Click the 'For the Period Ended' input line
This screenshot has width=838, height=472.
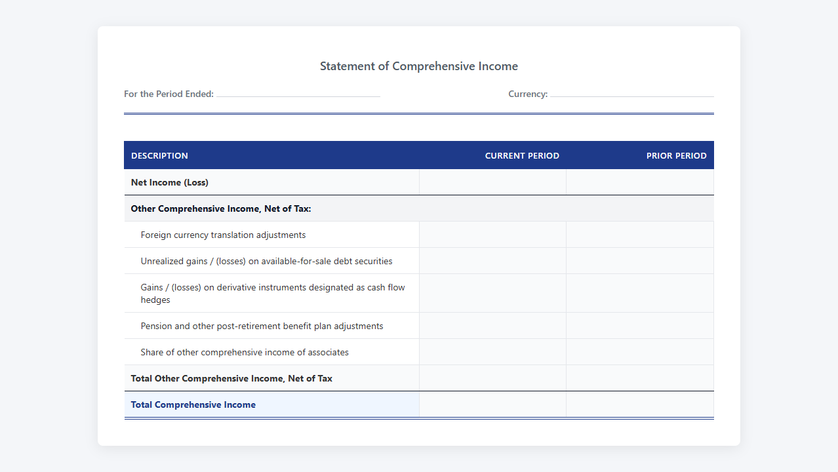tap(298, 93)
